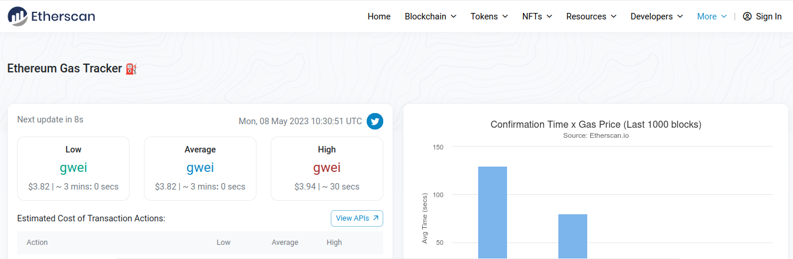Click the 100 y-axis tick label
The image size is (793, 259).
click(x=438, y=195)
